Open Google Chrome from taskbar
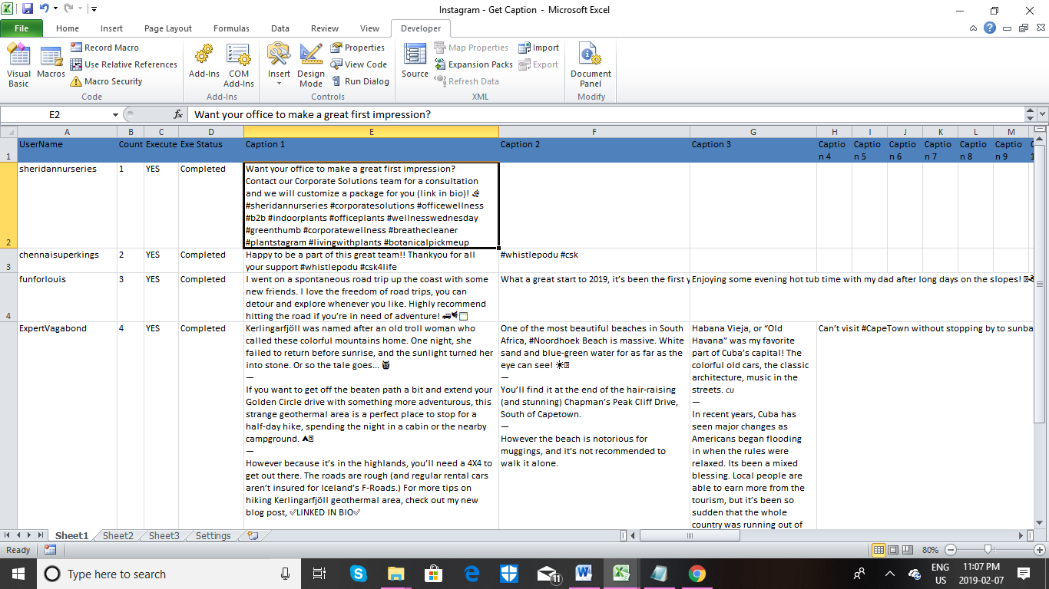Image resolution: width=1049 pixels, height=589 pixels. click(x=697, y=574)
